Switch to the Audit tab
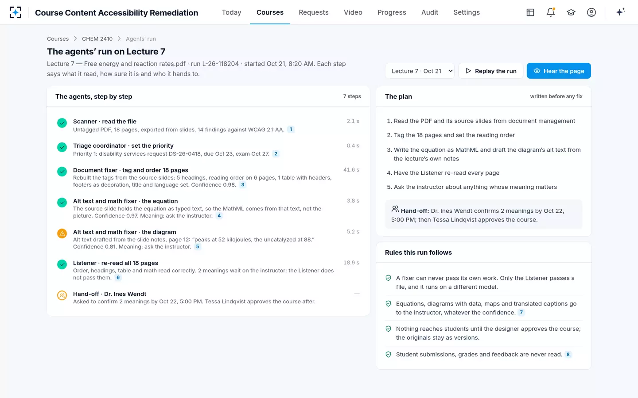Image resolution: width=638 pixels, height=398 pixels. coord(430,12)
